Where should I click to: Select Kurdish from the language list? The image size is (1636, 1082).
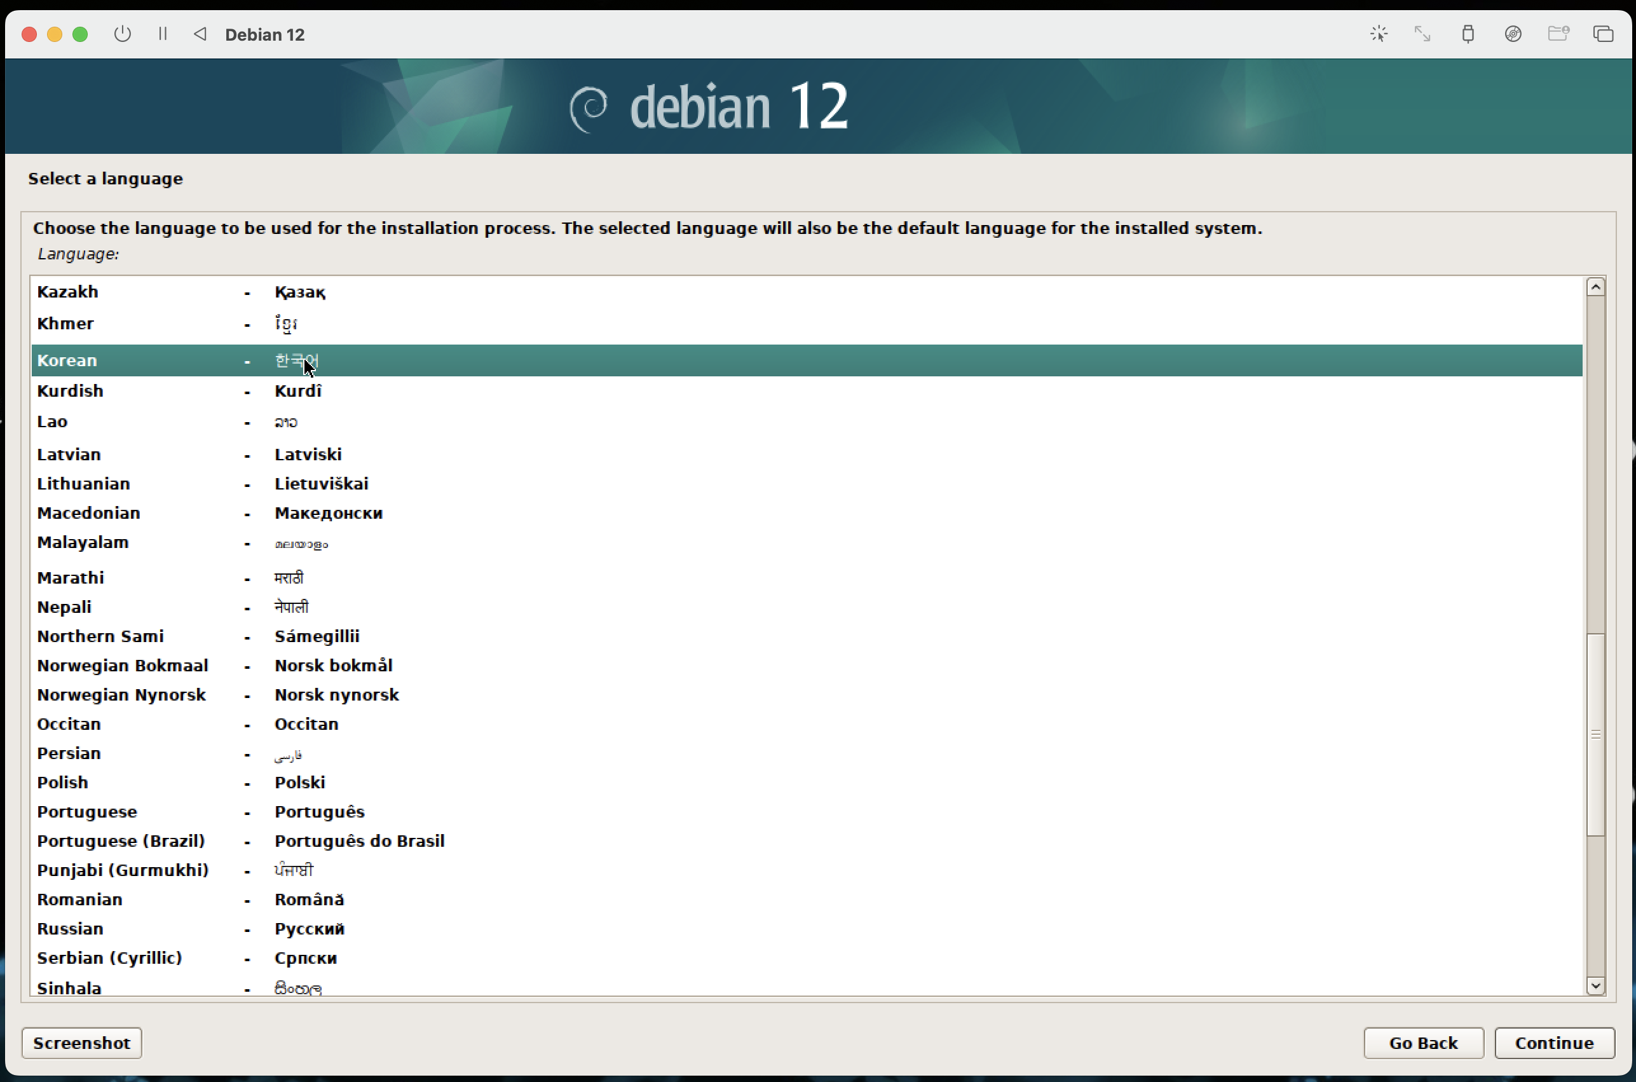coord(807,391)
